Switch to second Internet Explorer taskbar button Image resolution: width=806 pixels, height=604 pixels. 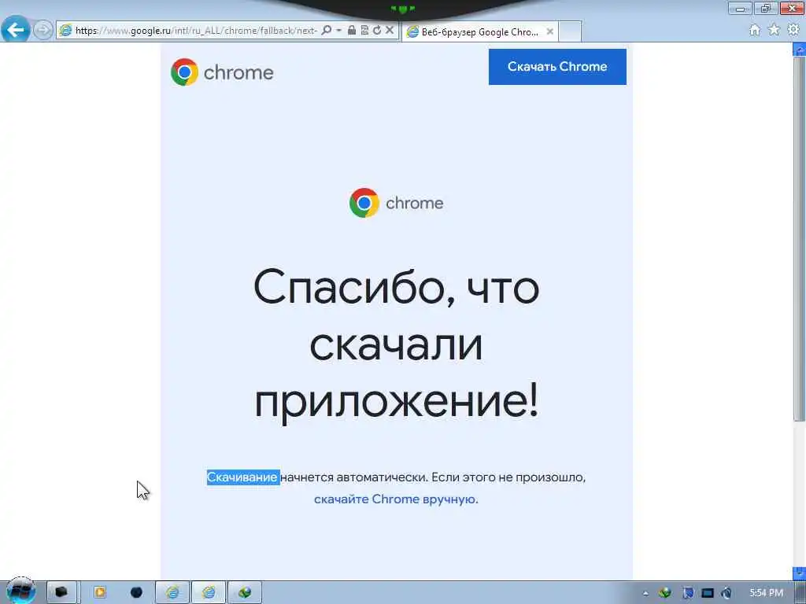[x=208, y=592]
